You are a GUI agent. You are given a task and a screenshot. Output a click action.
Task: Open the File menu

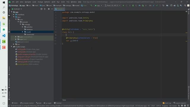pyautogui.click(x=13, y=2)
